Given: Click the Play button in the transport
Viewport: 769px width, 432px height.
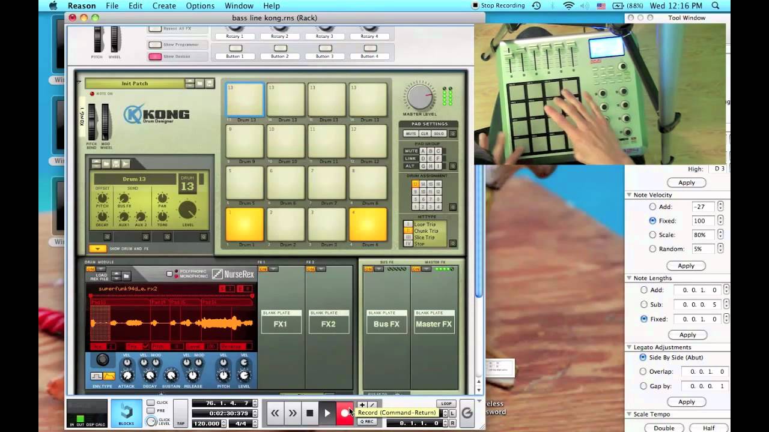Looking at the screenshot, I should pos(327,413).
